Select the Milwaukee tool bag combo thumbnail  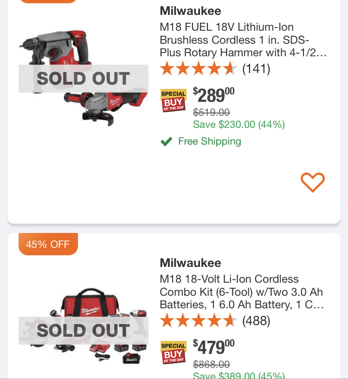point(84,325)
